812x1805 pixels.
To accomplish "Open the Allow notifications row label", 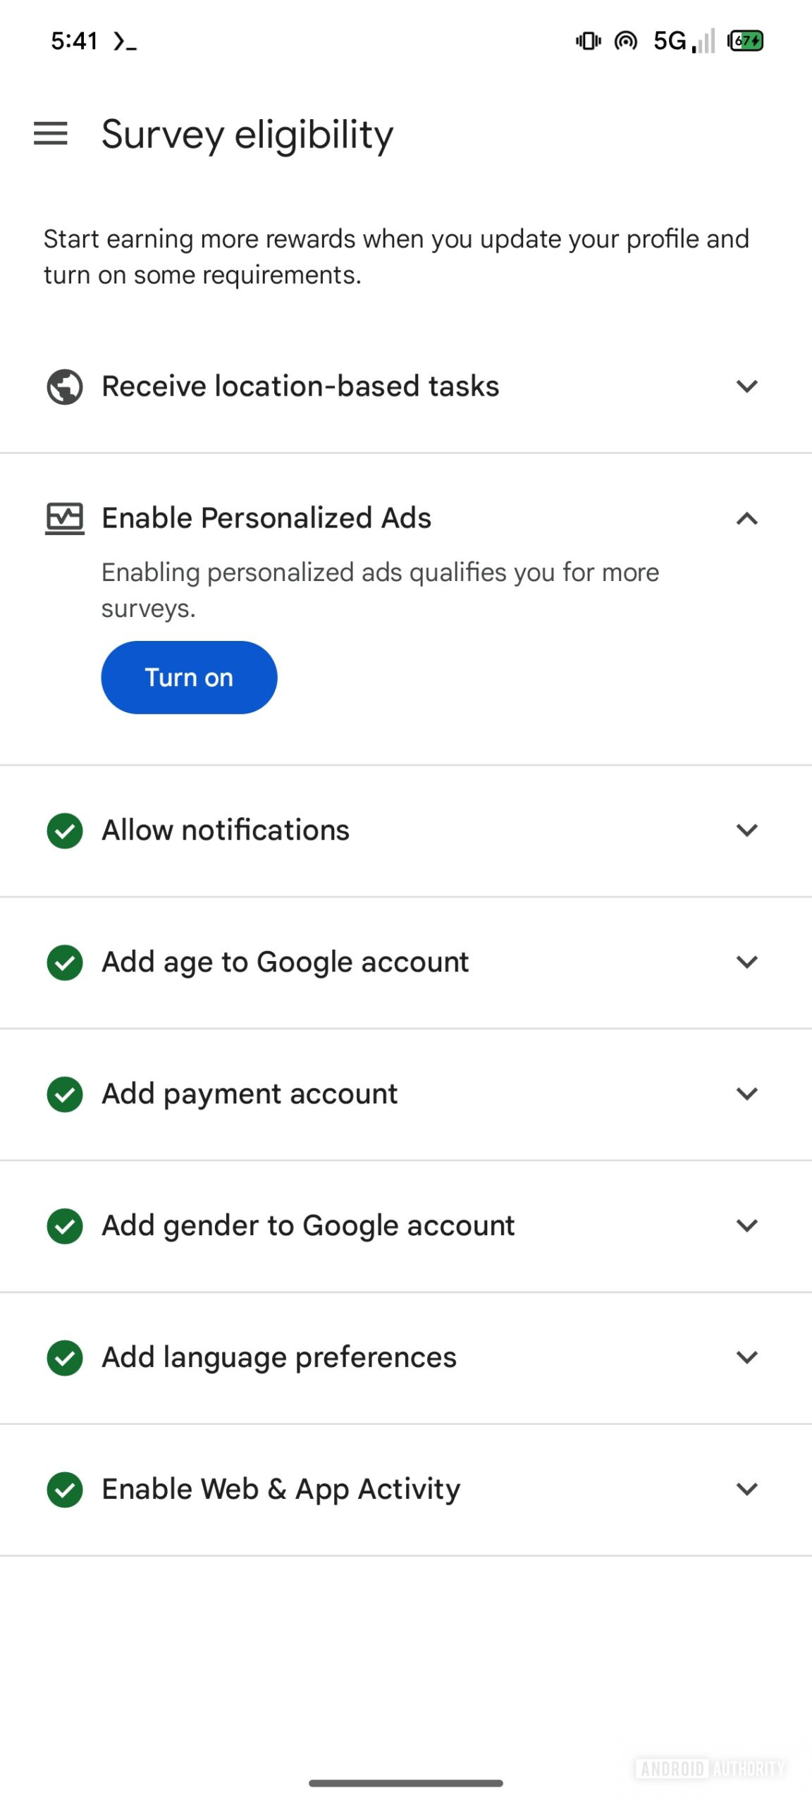I will pyautogui.click(x=226, y=831).
